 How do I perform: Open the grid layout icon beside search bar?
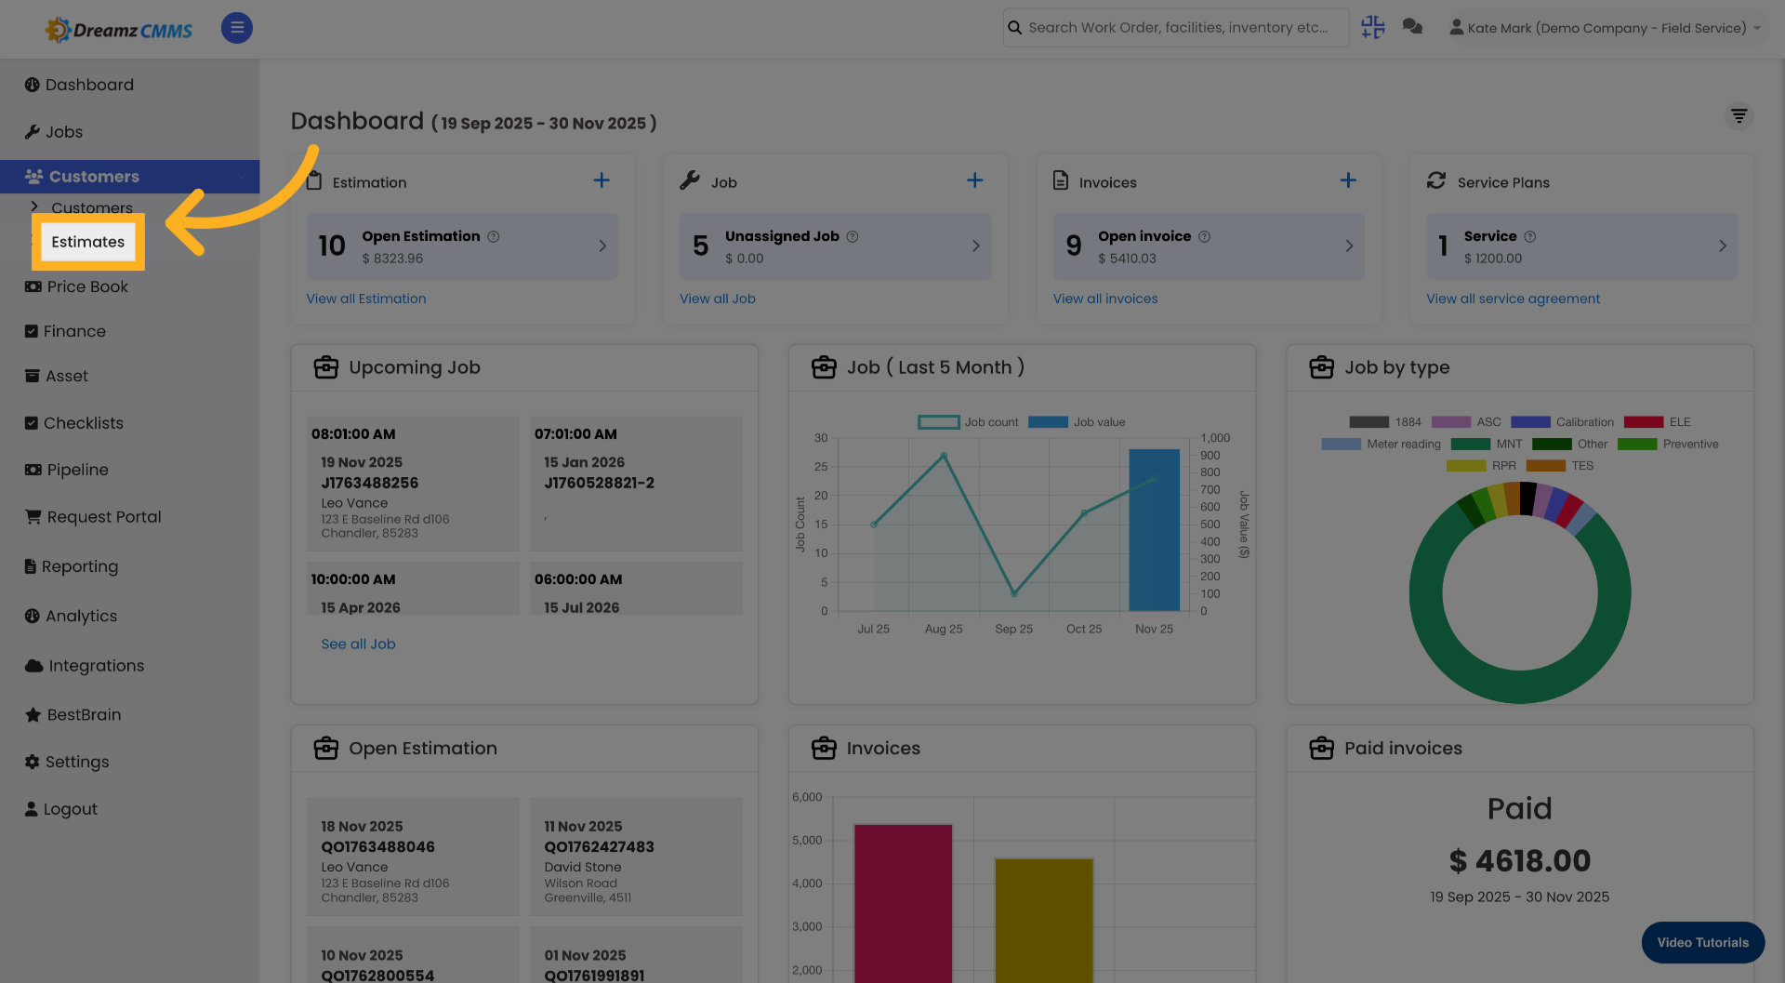(x=1372, y=27)
